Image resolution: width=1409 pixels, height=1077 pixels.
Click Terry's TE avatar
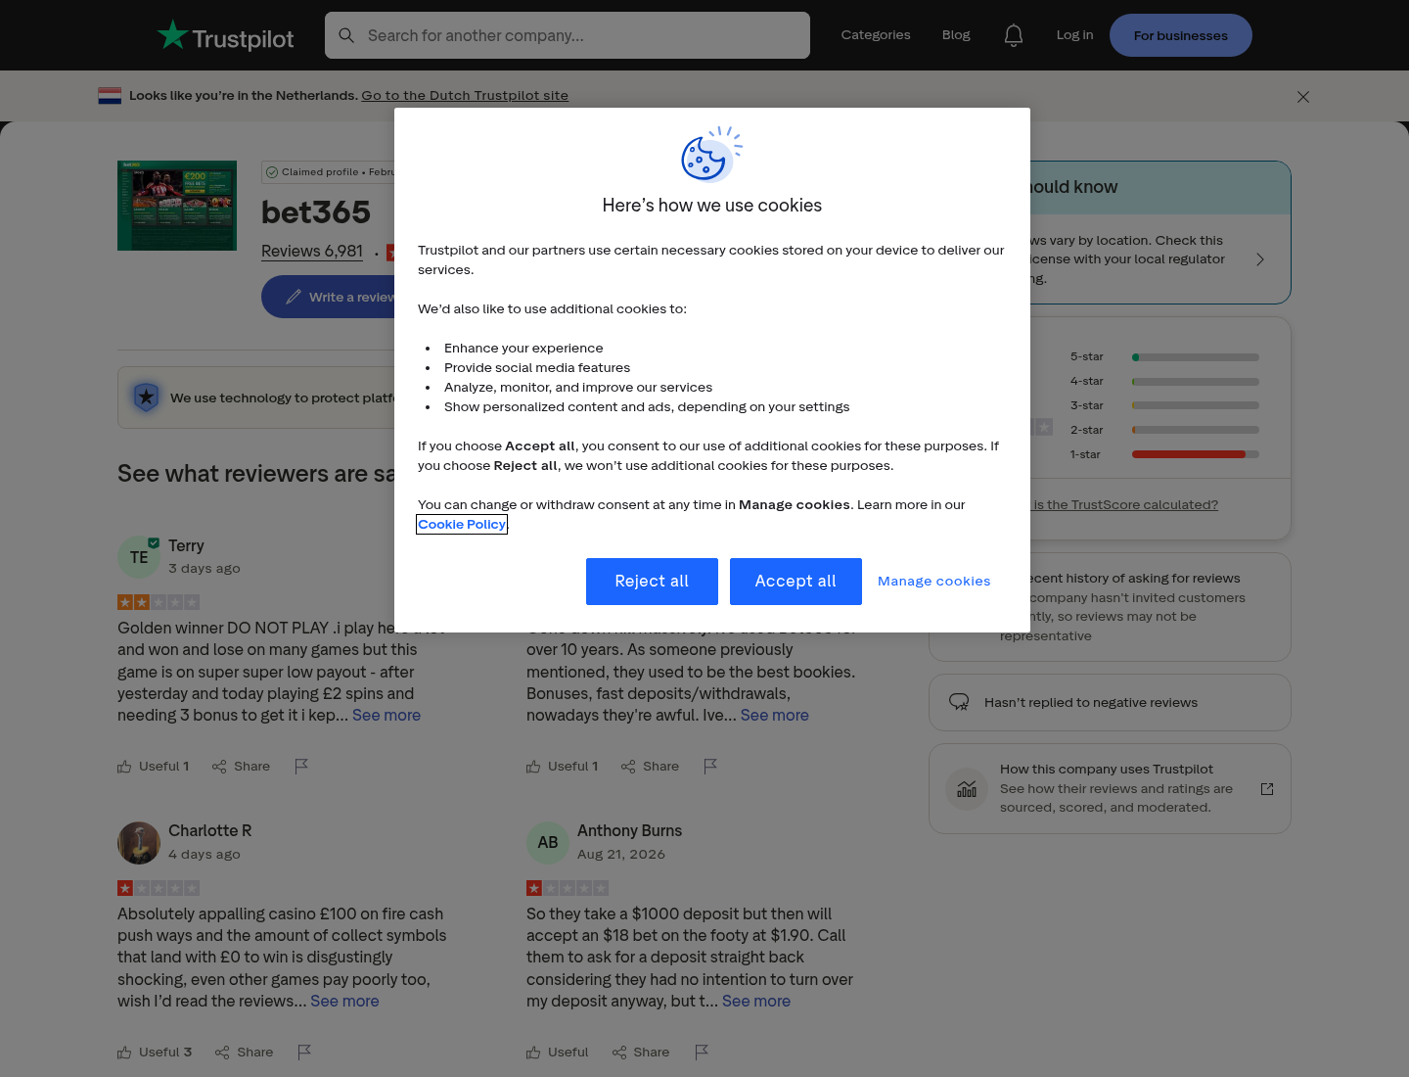pos(139,557)
